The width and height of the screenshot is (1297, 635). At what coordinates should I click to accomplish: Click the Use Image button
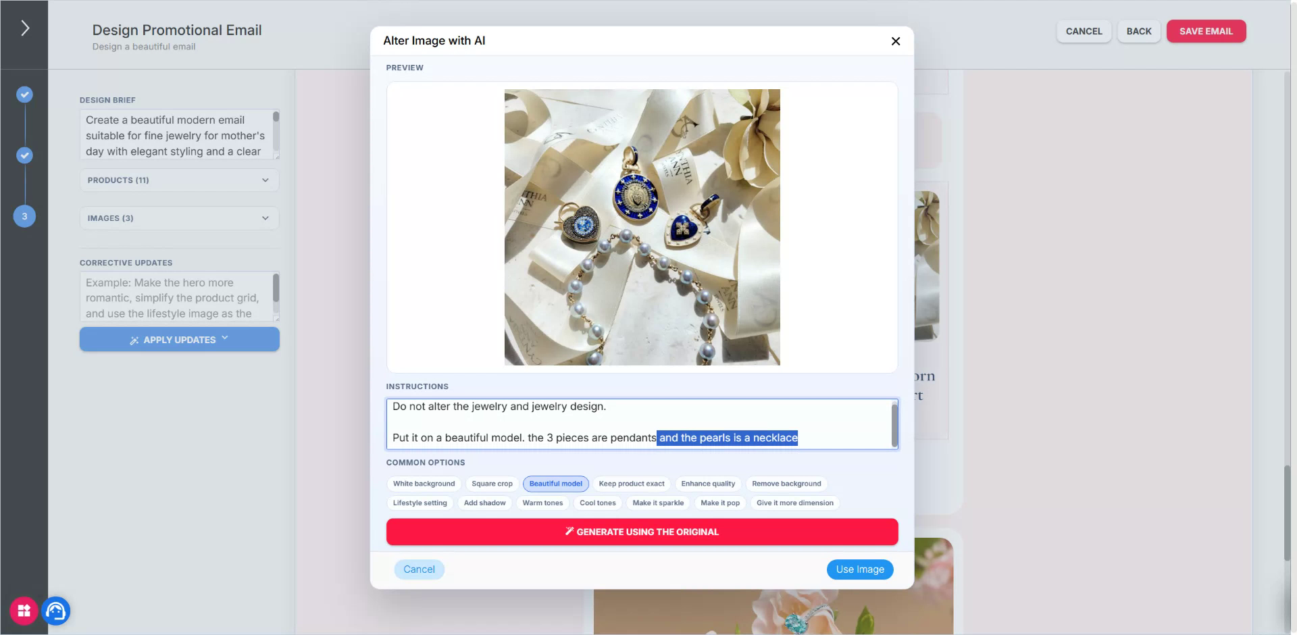[859, 569]
